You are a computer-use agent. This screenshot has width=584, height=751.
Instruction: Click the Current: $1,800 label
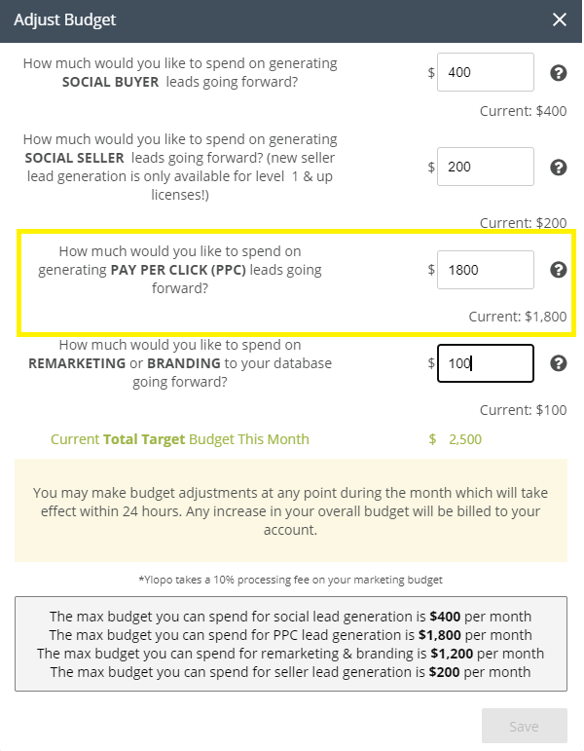coord(517,317)
